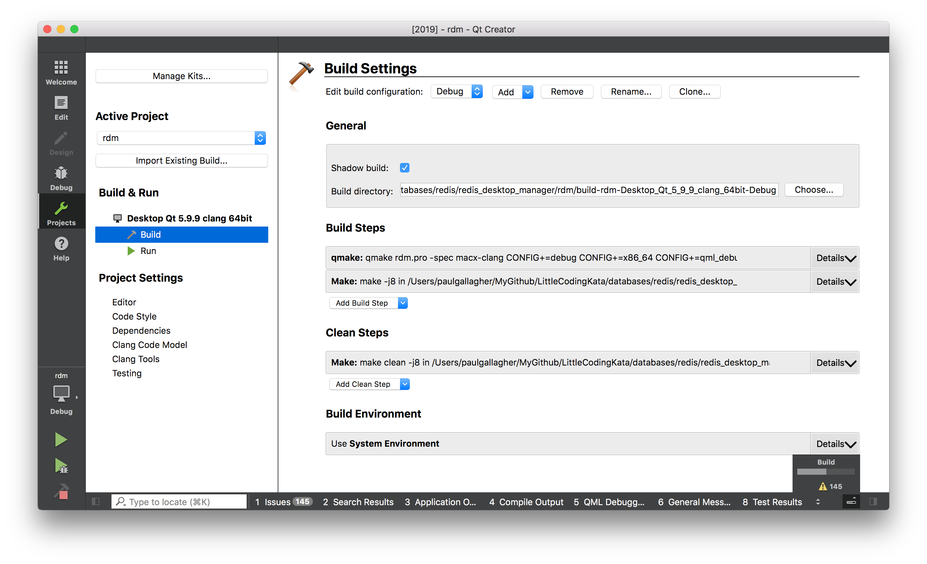
Task: Open the Active Project rdm dropdown
Action: [x=181, y=138]
